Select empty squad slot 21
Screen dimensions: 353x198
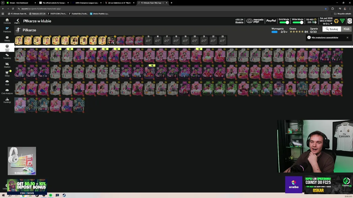[204, 40]
